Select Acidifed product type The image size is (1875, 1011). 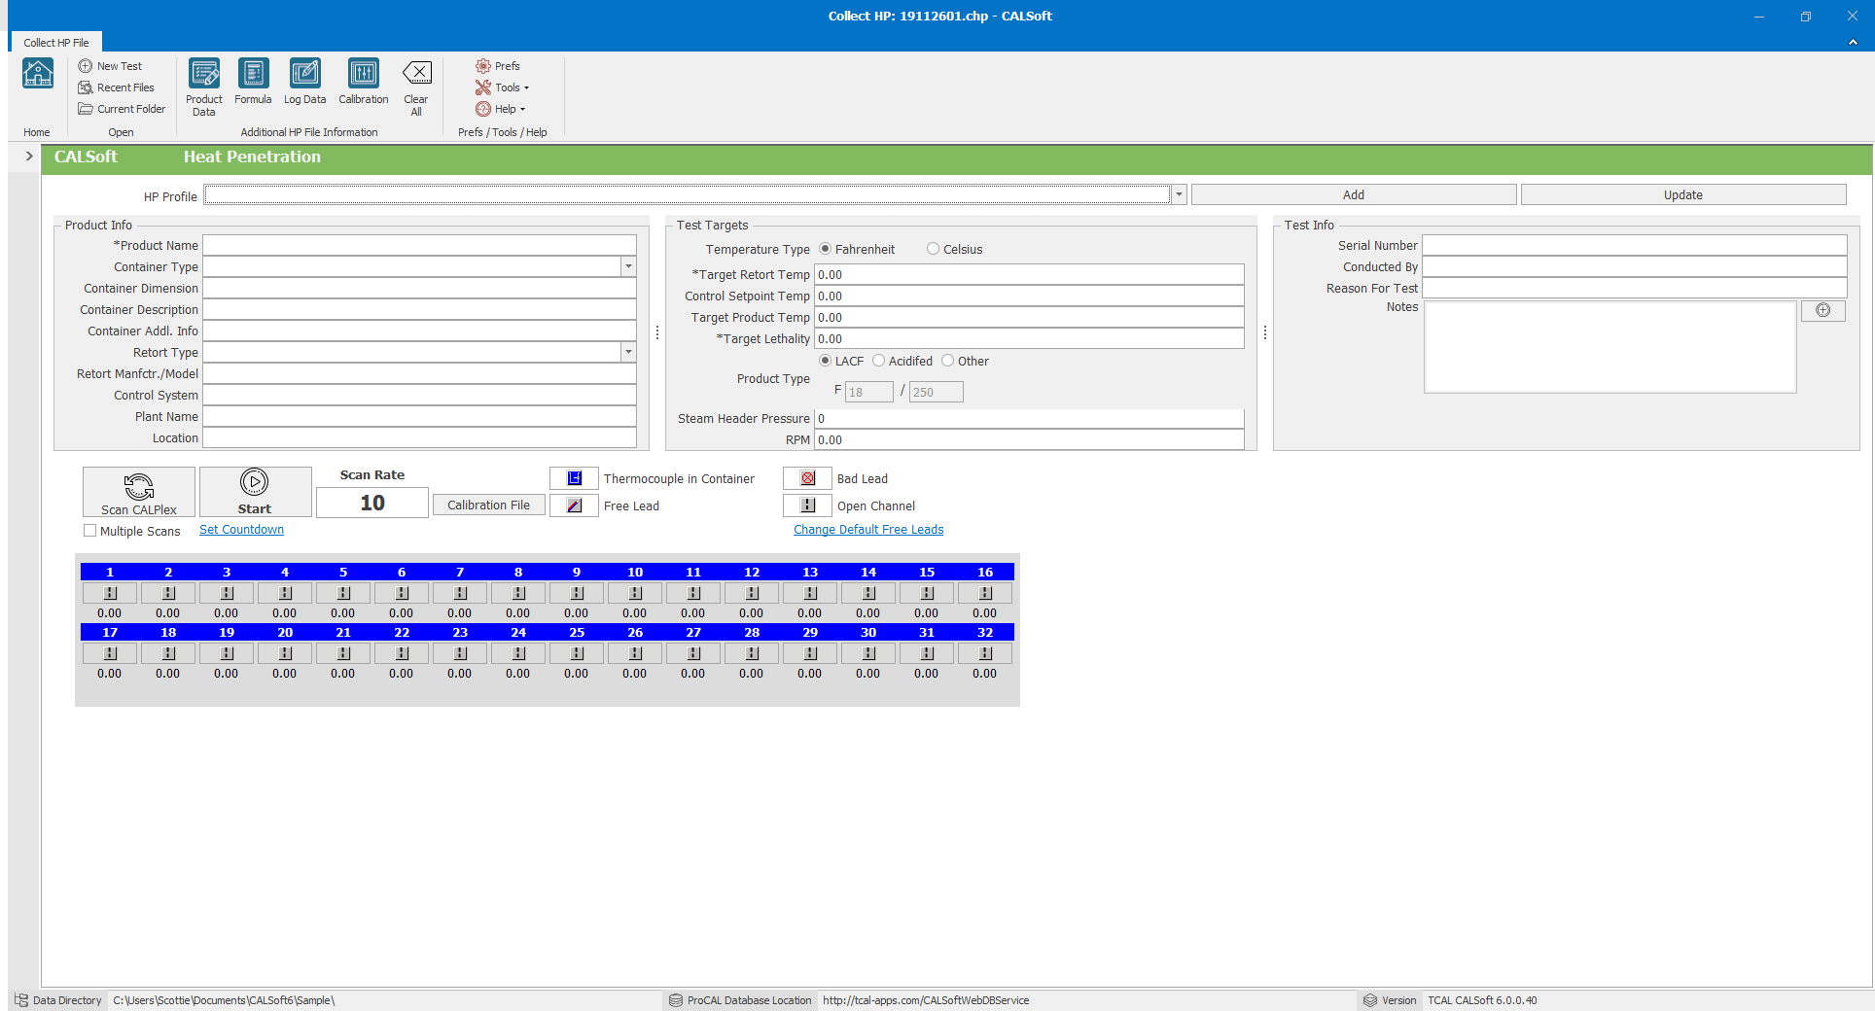click(879, 361)
